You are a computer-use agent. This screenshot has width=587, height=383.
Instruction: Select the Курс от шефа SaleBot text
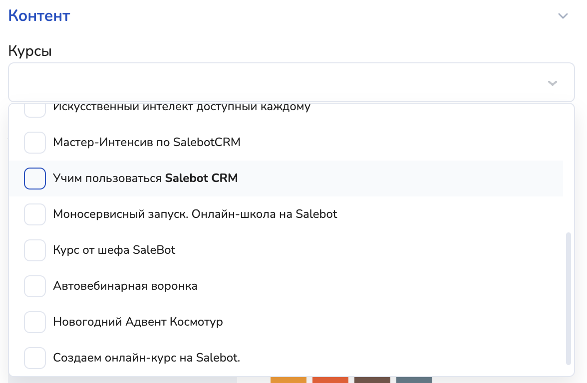pos(114,250)
